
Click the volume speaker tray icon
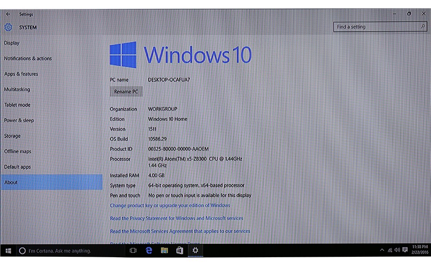(x=397, y=250)
